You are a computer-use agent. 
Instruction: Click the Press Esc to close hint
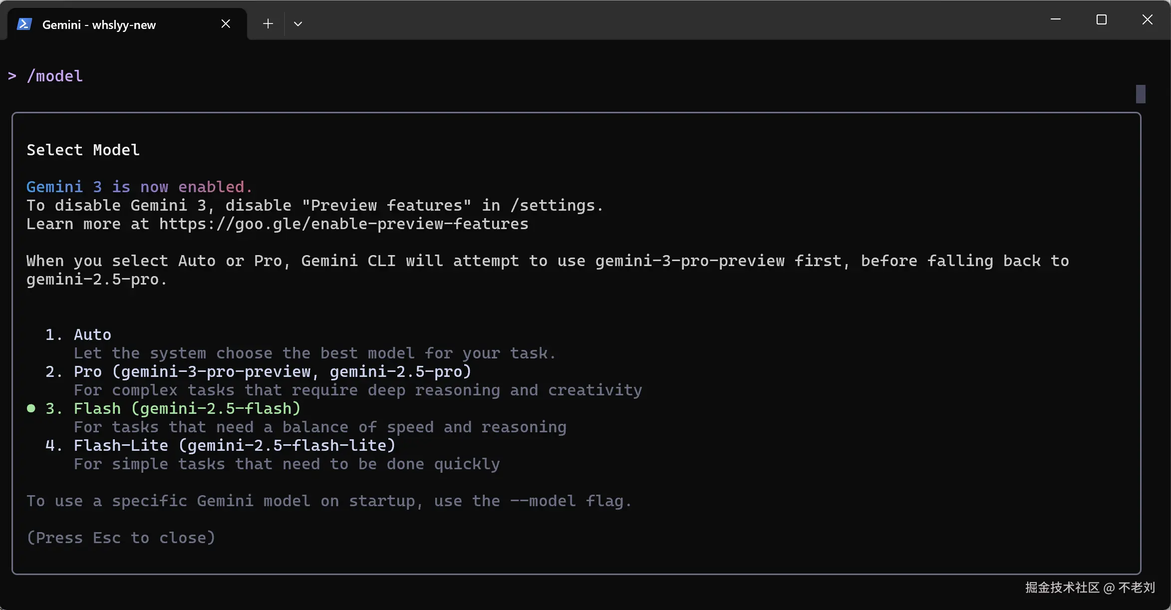click(121, 538)
